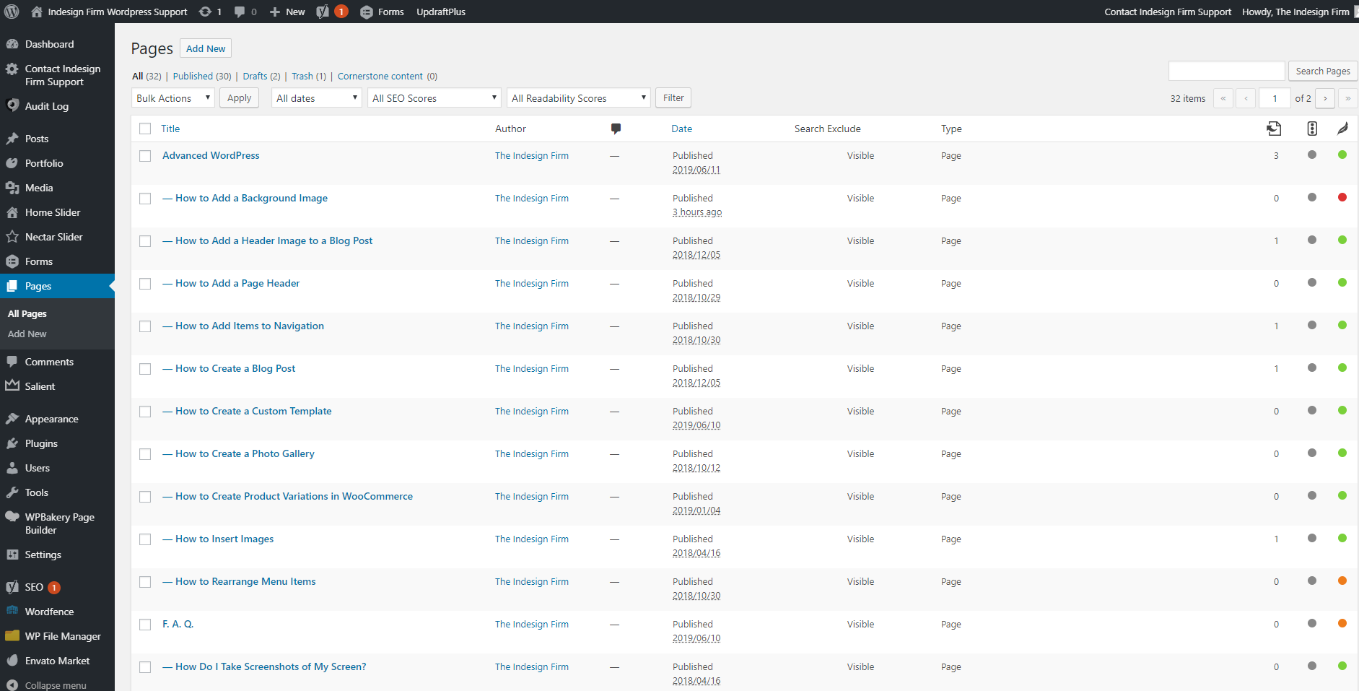Tick the select-all checkbox beside Title
The image size is (1359, 691).
(x=145, y=129)
